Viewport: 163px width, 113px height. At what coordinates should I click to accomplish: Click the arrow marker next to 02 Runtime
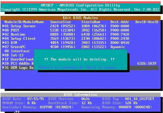pyautogui.click(x=3, y=34)
